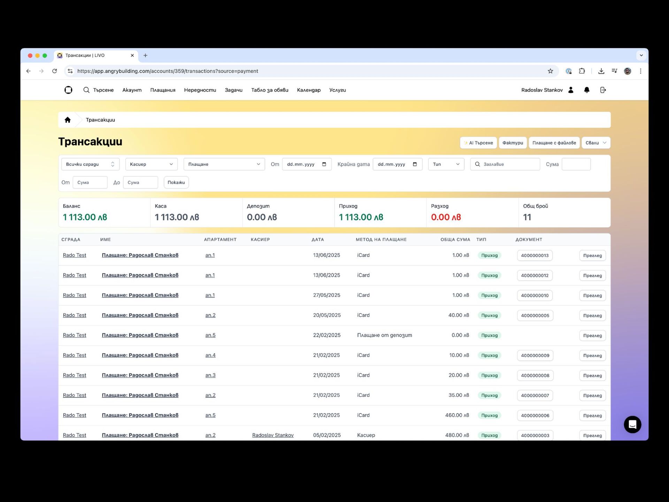Click Преглед for document 4000000013
Viewport: 669px width, 502px height.
(x=592, y=256)
